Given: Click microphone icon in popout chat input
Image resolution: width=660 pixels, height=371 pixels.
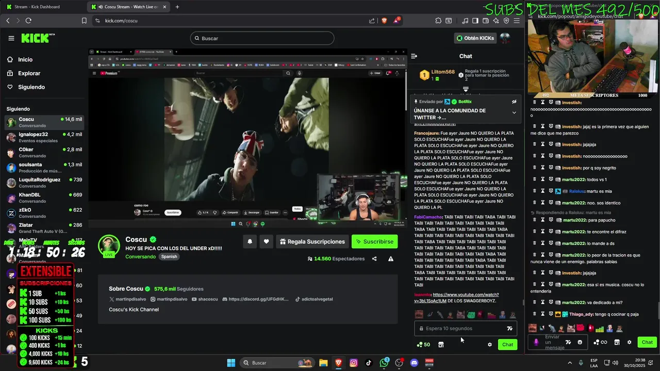Looking at the screenshot, I should click(536, 342).
